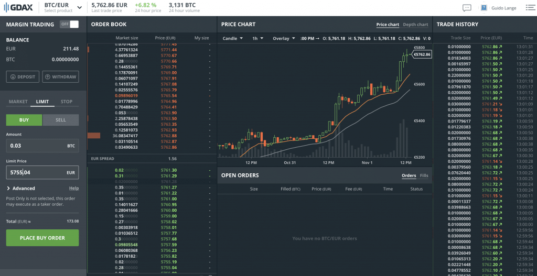The width and height of the screenshot is (537, 276).
Task: Select the SELL side toggle
Action: pos(61,120)
